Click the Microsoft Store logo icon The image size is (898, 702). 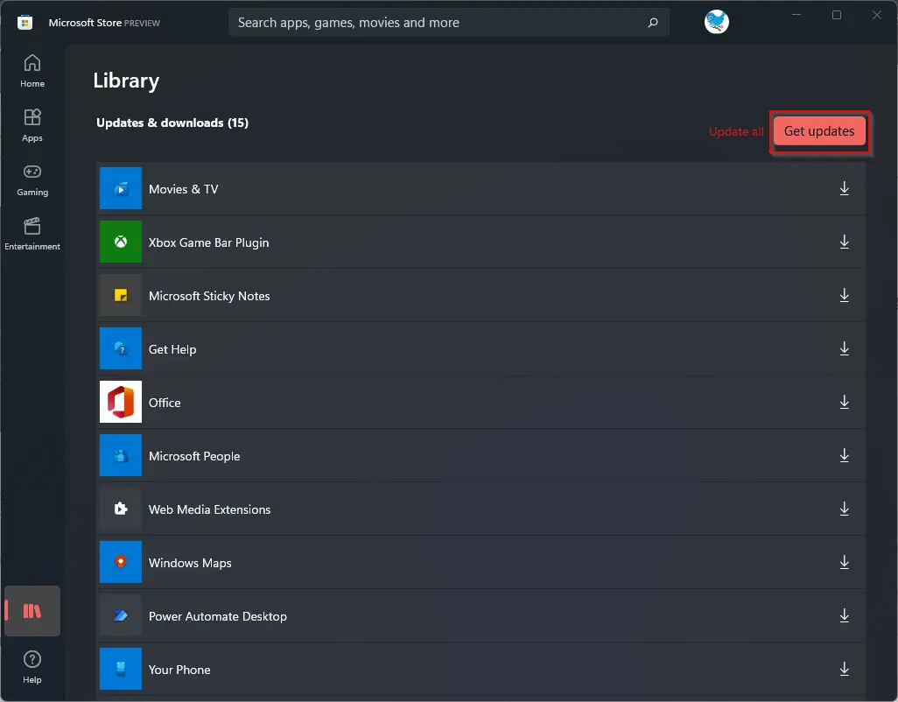tap(25, 23)
